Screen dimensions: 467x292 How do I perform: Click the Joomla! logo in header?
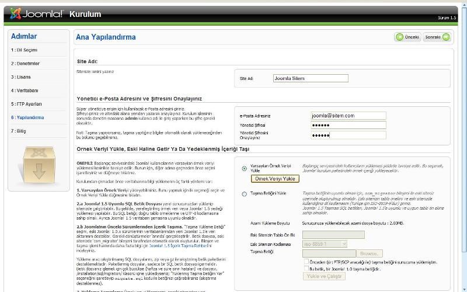point(37,13)
